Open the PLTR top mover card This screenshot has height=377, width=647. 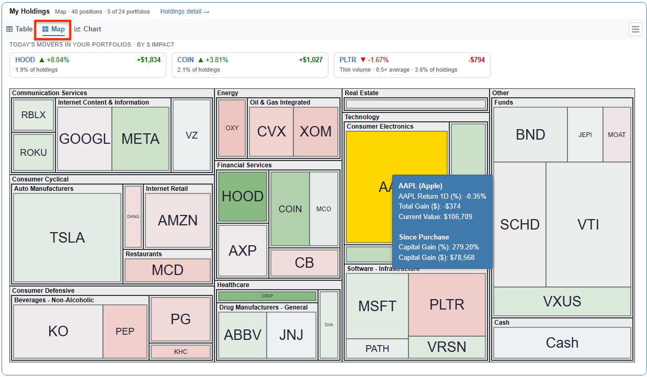[412, 65]
